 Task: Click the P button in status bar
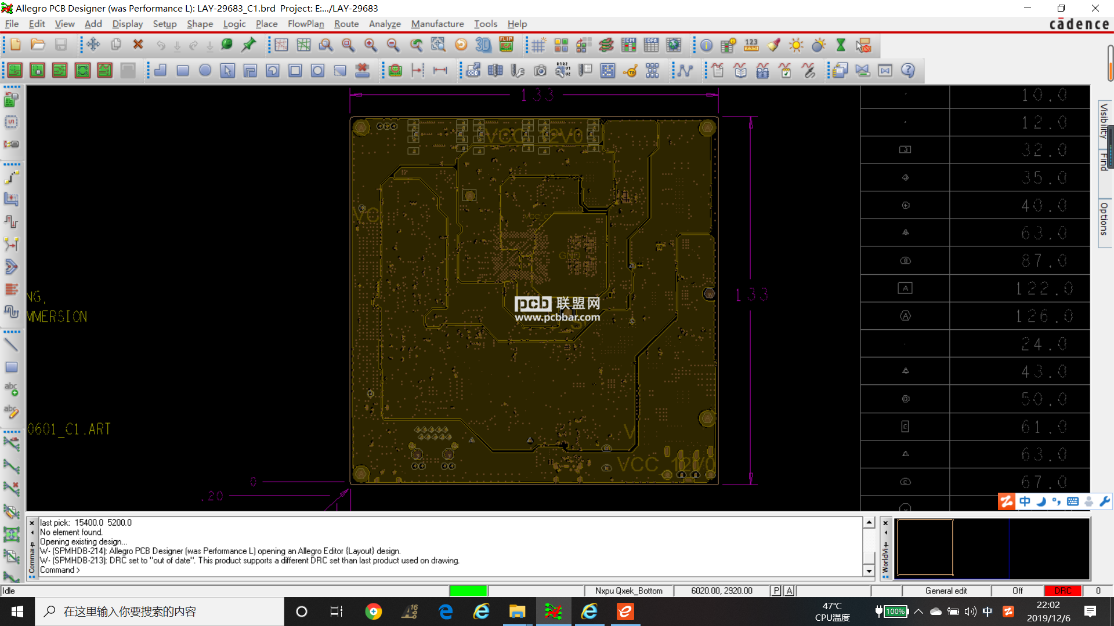776,591
